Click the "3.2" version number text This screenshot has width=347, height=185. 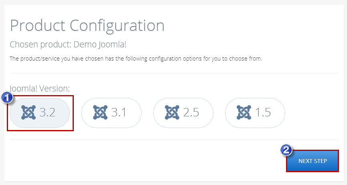47,112
